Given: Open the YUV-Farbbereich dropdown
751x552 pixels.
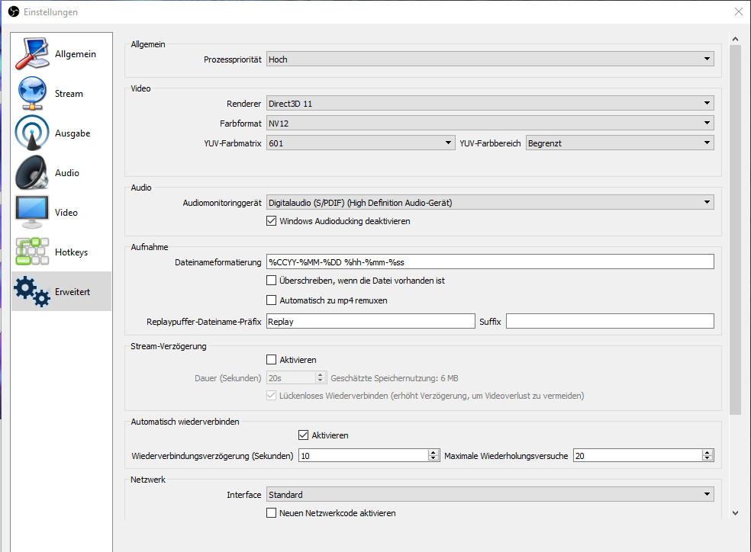Looking at the screenshot, I should [620, 143].
